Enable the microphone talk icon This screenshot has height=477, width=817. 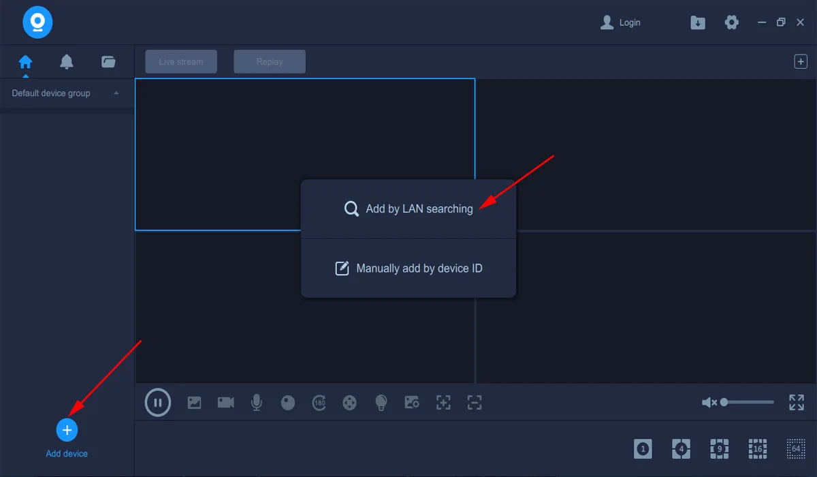pos(257,403)
